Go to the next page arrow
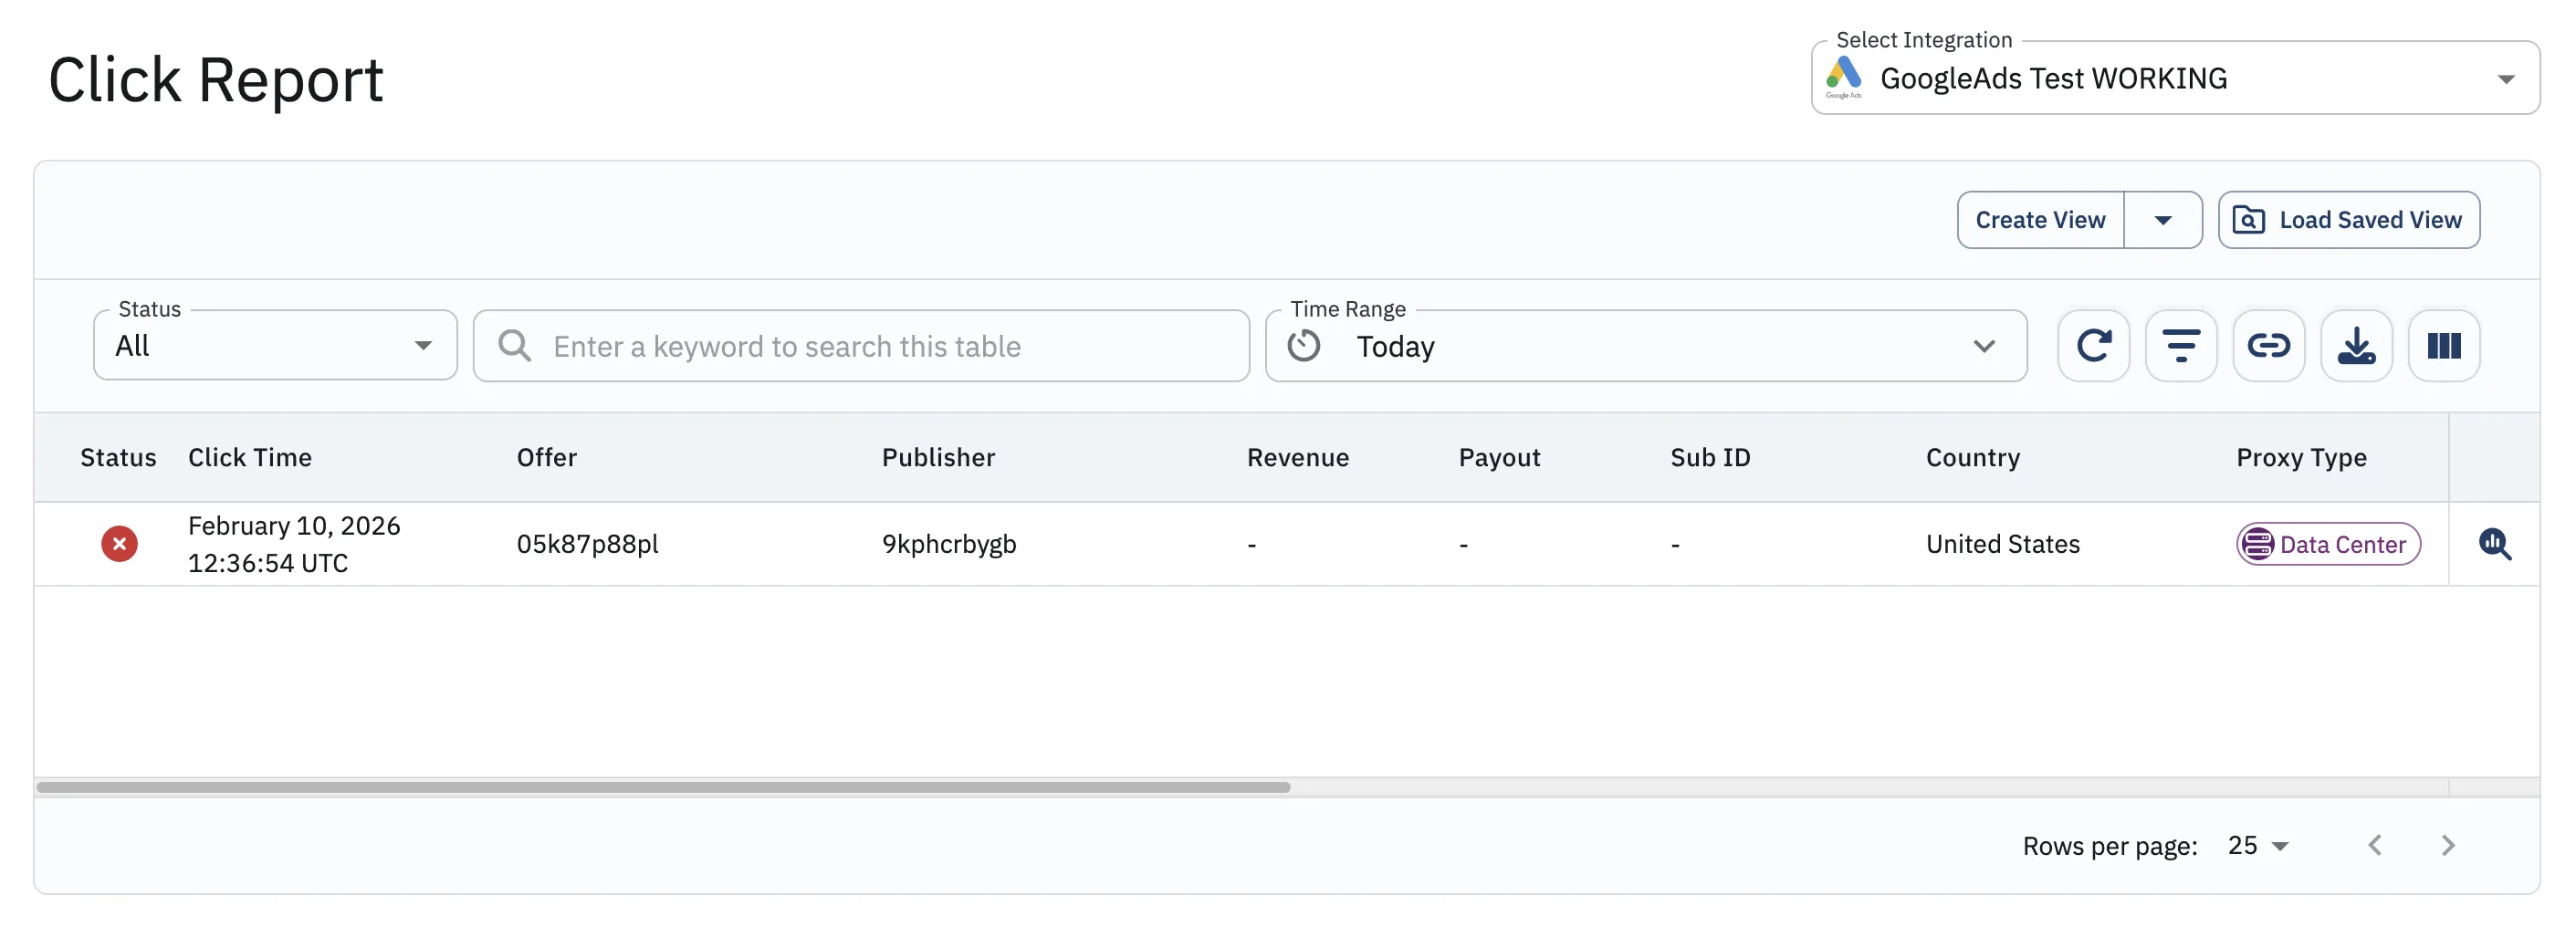This screenshot has width=2576, height=927. click(x=2447, y=846)
